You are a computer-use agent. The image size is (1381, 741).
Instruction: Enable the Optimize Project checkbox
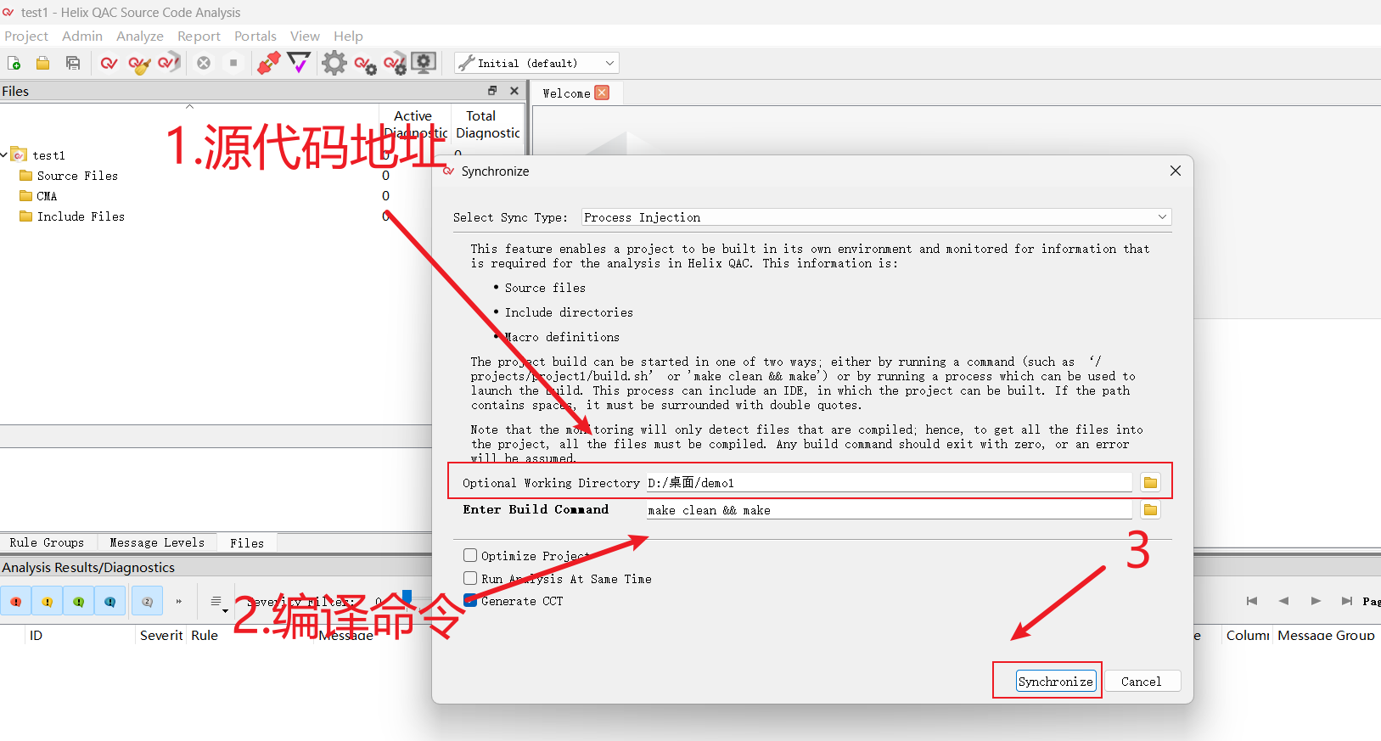click(470, 555)
